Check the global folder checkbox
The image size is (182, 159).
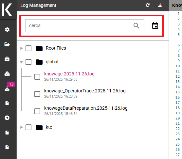click(28, 62)
